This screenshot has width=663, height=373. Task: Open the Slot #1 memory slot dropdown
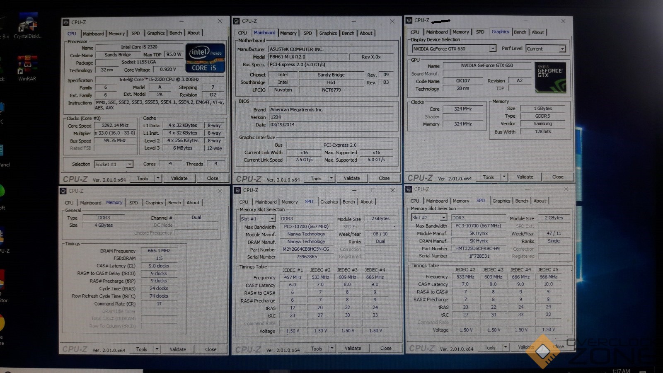click(x=272, y=218)
